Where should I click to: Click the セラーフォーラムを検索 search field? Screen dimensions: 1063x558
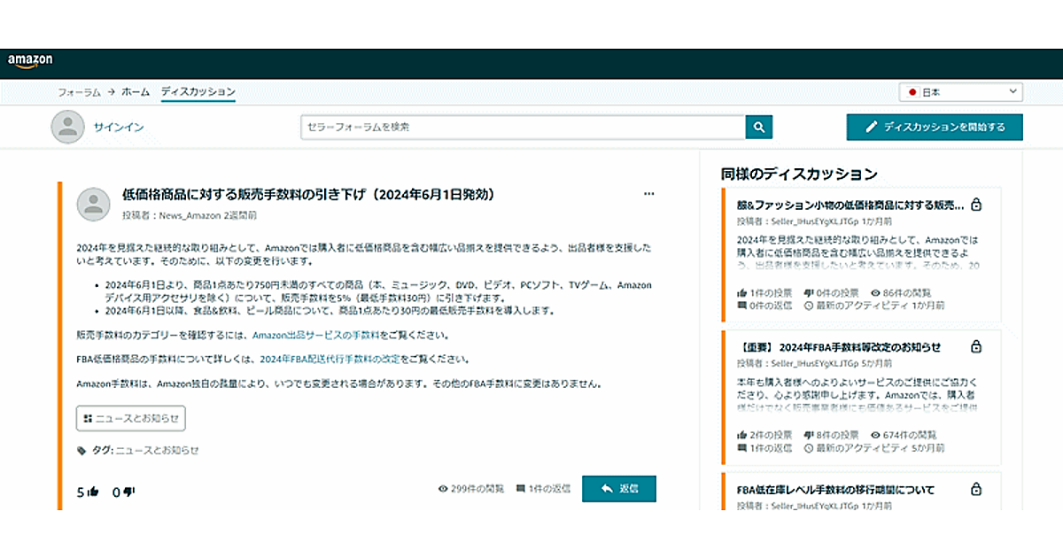pyautogui.click(x=523, y=128)
